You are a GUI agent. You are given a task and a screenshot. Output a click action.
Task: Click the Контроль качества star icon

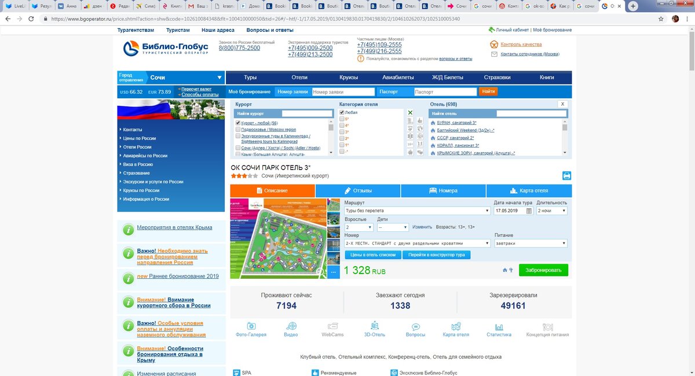click(494, 44)
